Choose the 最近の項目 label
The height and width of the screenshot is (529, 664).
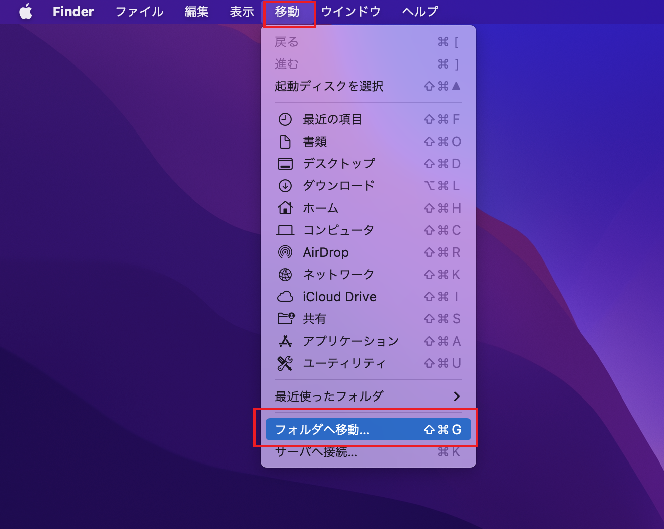(x=332, y=119)
